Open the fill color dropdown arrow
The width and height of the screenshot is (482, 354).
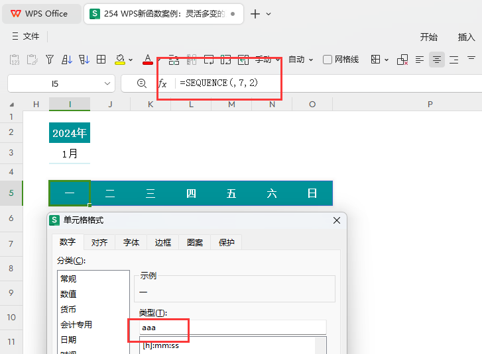point(131,60)
